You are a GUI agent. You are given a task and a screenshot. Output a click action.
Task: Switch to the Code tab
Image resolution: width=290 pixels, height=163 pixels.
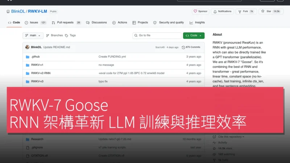point(14,22)
